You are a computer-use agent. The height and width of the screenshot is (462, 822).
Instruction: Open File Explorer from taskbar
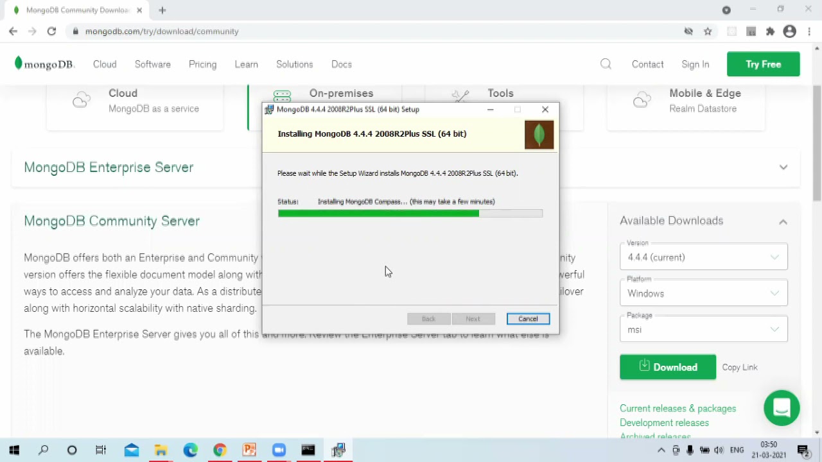(161, 450)
